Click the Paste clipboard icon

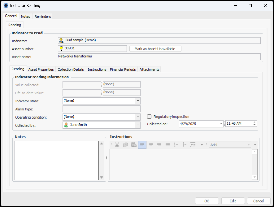134,145
